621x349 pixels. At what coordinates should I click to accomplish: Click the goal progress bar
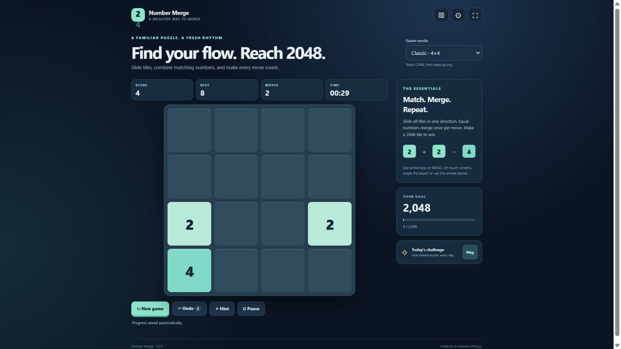tap(439, 220)
